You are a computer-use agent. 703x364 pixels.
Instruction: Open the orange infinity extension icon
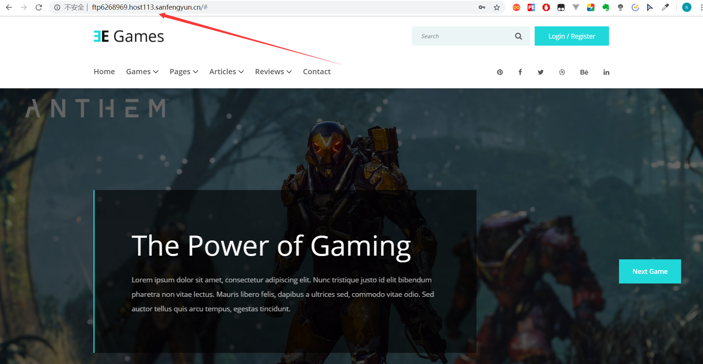tap(516, 7)
